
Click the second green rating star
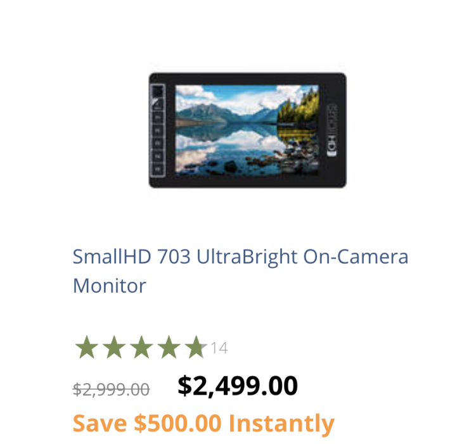[x=114, y=347]
